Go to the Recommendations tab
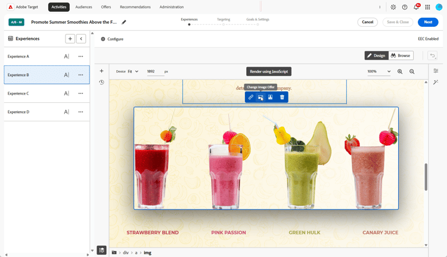 (135, 7)
